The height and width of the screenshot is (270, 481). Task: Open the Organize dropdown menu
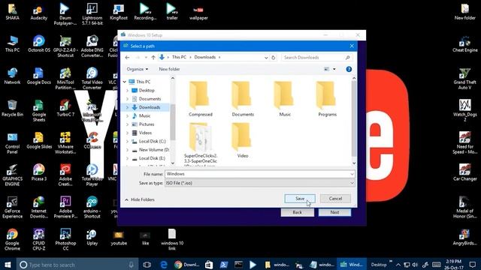point(137,69)
